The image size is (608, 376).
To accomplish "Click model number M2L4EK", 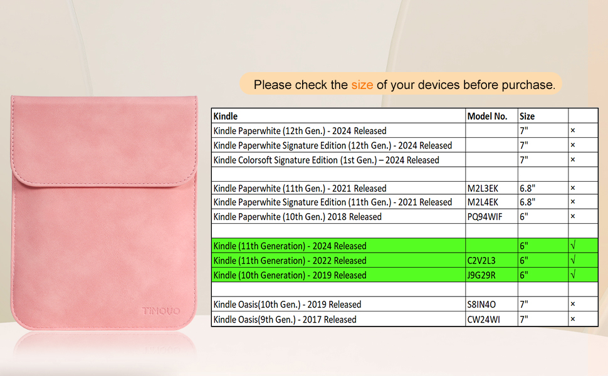I will coord(483,202).
